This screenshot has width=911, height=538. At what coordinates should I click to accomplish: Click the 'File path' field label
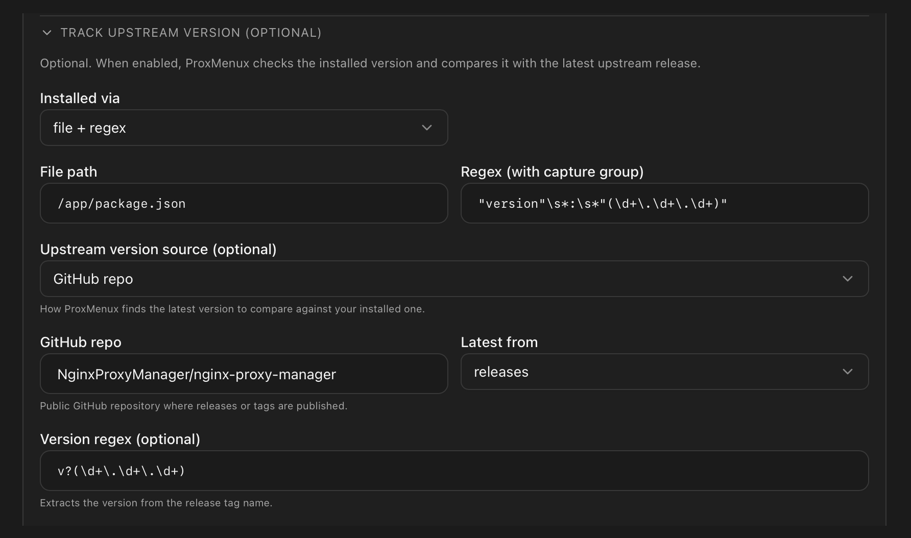coord(68,172)
